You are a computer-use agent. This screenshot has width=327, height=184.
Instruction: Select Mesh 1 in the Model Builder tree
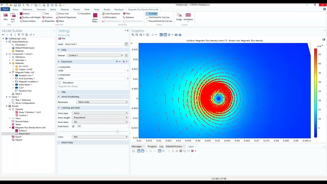pyautogui.click(x=18, y=94)
